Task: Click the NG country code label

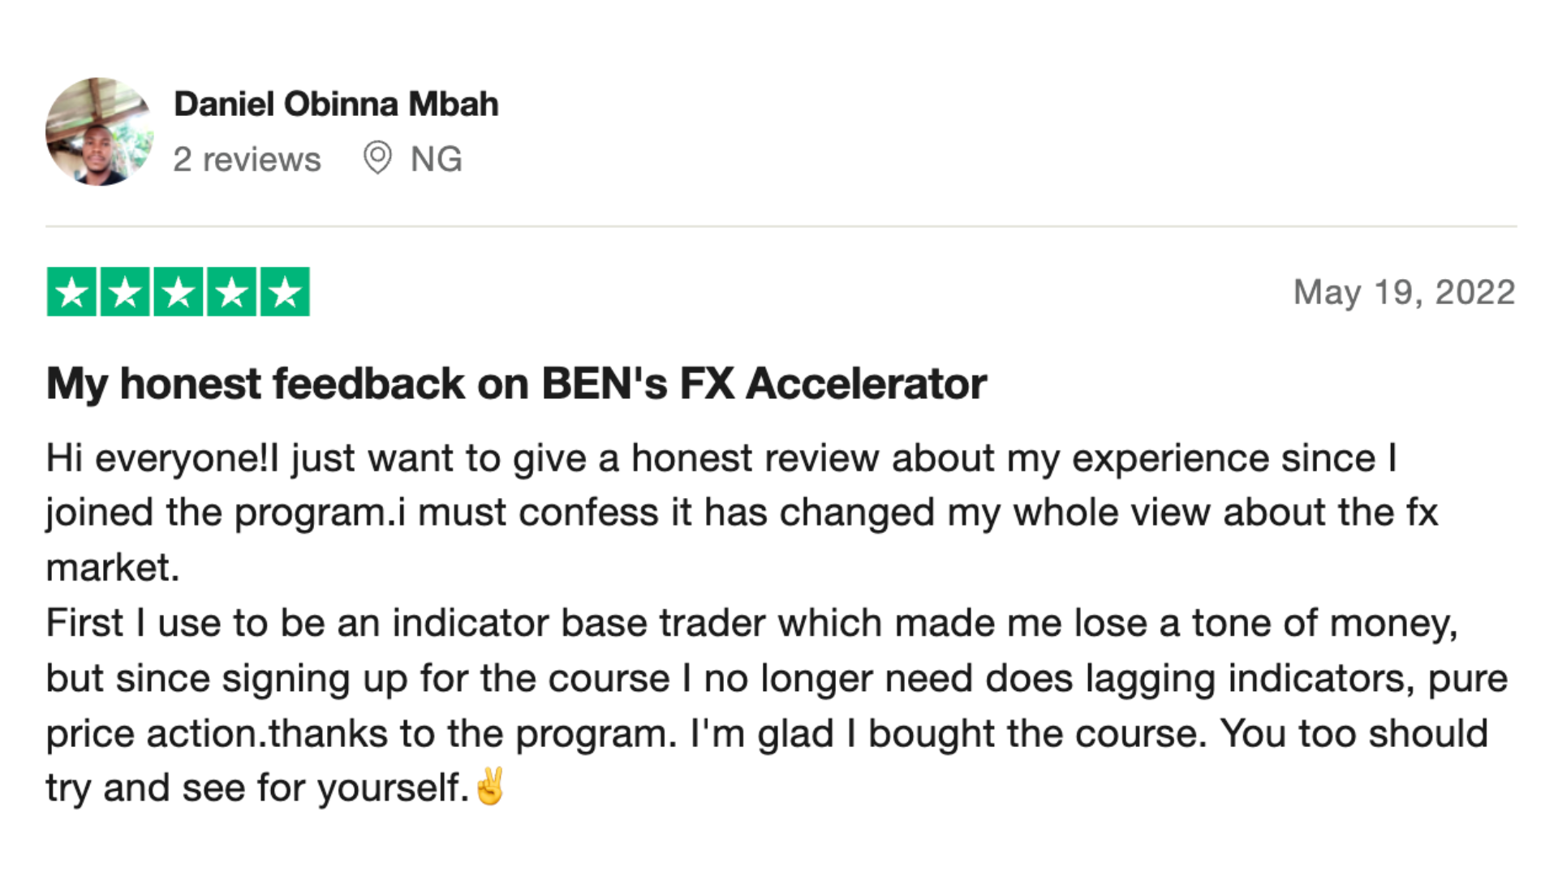Action: click(437, 159)
